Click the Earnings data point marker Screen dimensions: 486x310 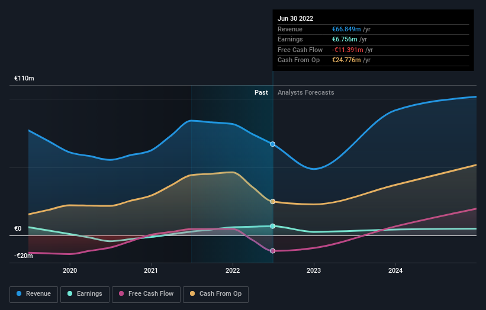tap(272, 226)
